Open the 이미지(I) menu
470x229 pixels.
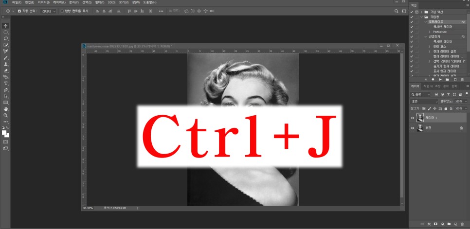click(43, 2)
